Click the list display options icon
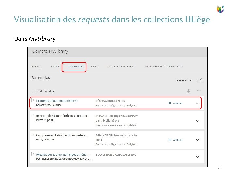Screen dimensions: 235x176 (x=200, y=80)
